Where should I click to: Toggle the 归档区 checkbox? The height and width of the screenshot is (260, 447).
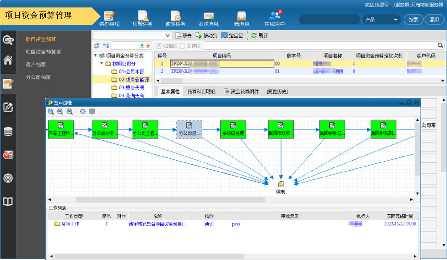click(x=159, y=46)
